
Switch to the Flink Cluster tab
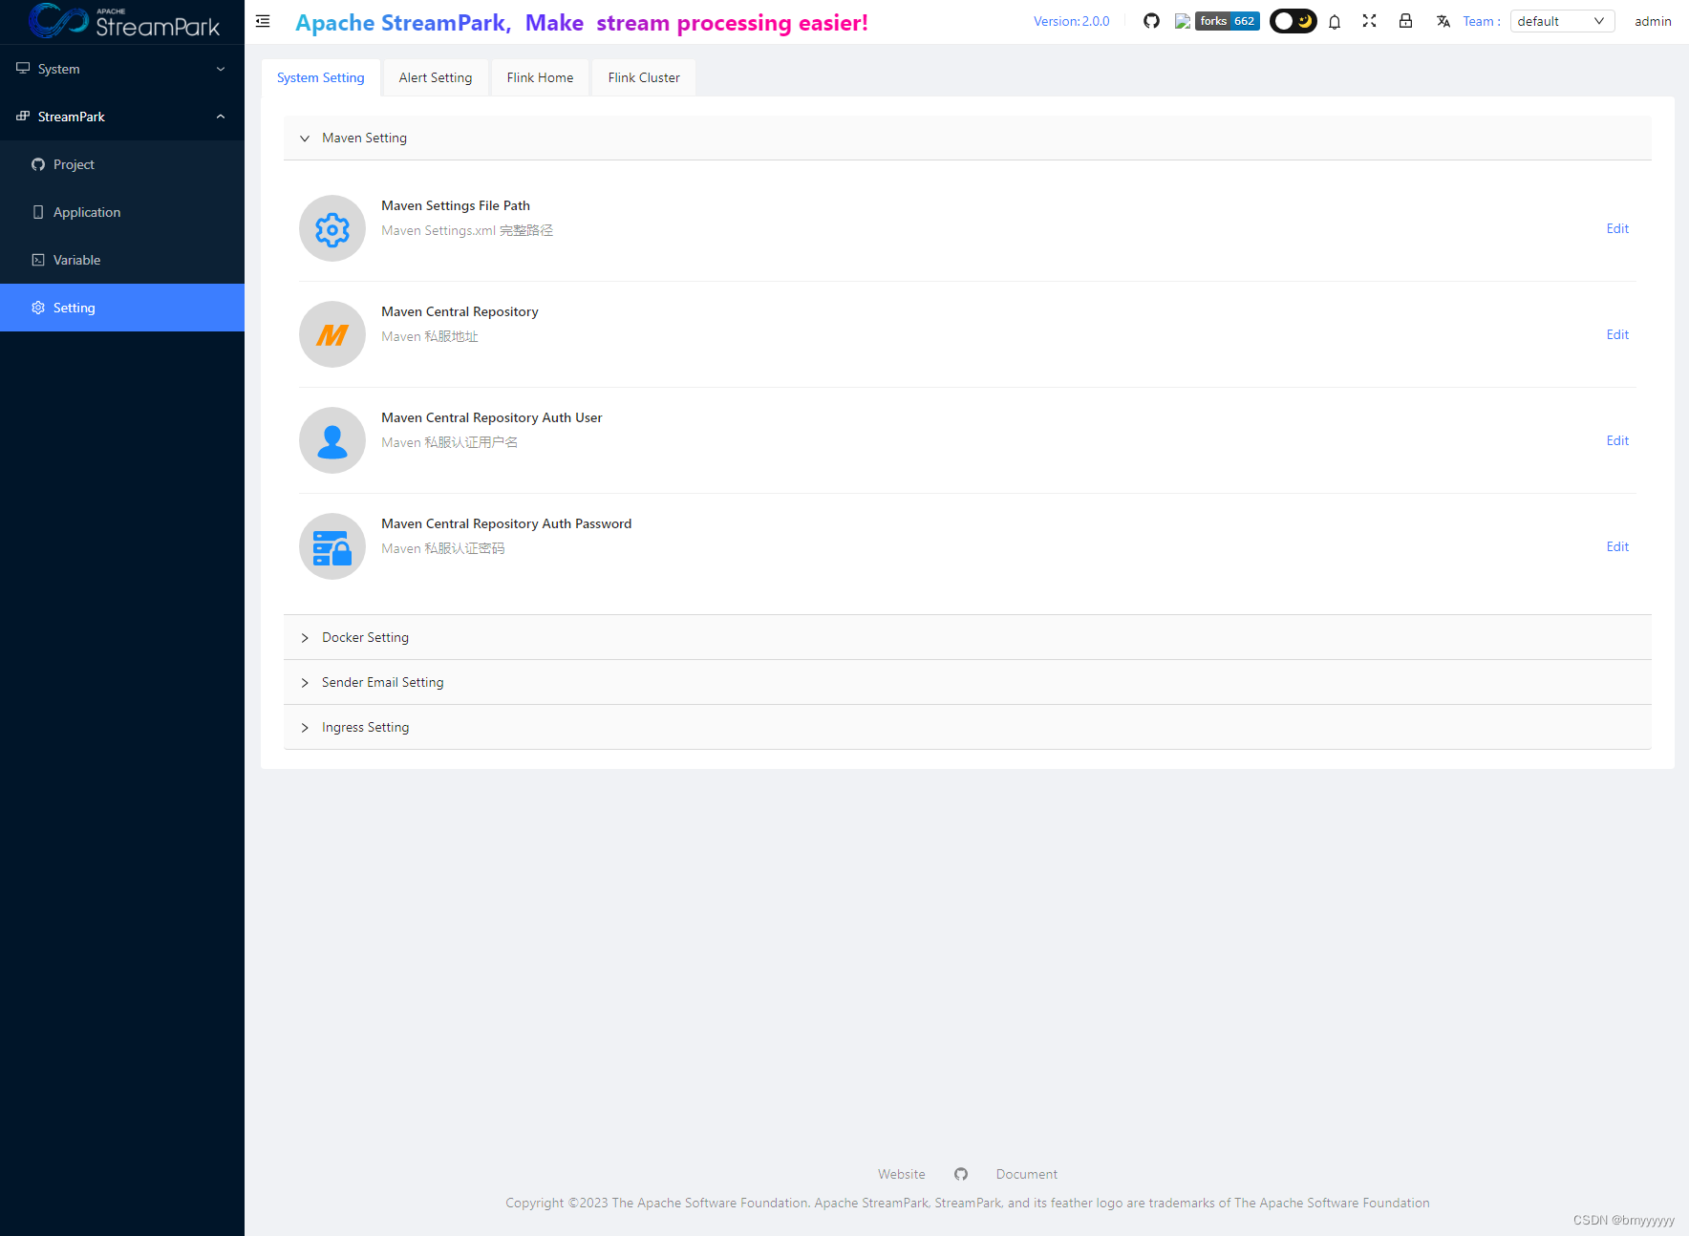(644, 77)
